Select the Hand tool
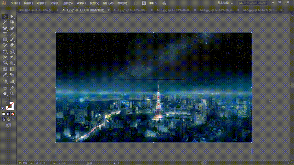Screen dimensions: 294x165 pos(5,93)
